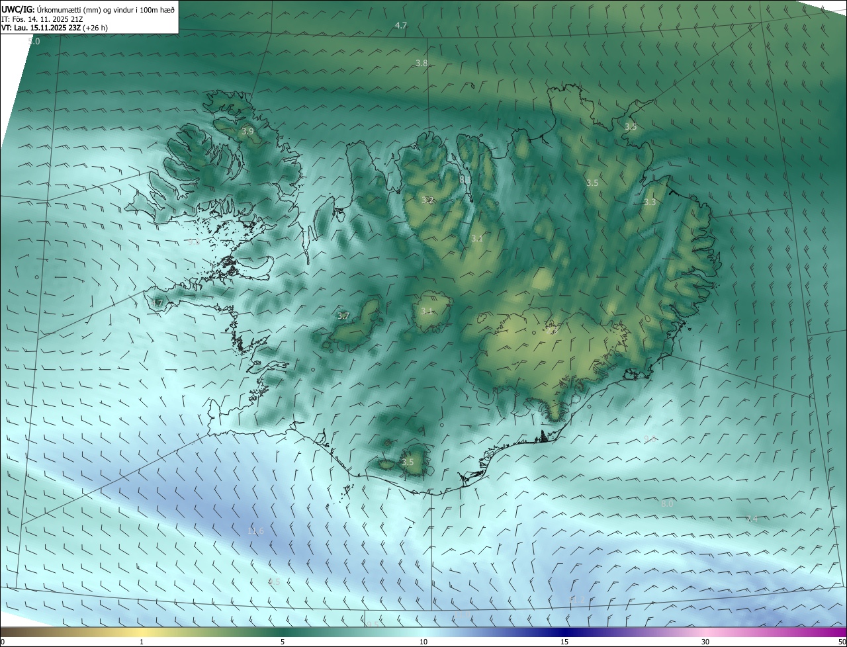Click the 5.0 value label below the header
The width and height of the screenshot is (847, 647).
tap(34, 41)
